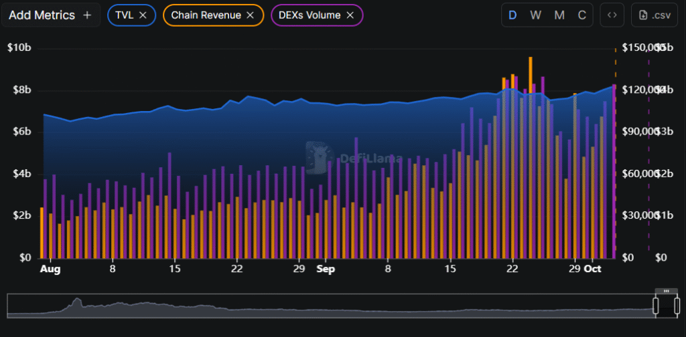This screenshot has width=686, height=337.
Task: Click the Chain Revenue chip label
Action: tap(206, 15)
